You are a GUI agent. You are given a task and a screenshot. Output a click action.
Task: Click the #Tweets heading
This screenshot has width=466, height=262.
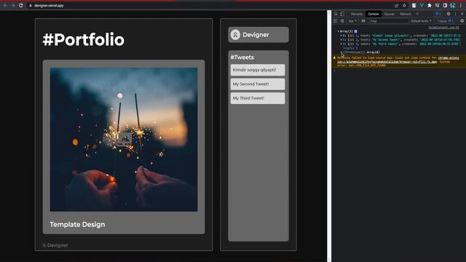[x=242, y=57]
